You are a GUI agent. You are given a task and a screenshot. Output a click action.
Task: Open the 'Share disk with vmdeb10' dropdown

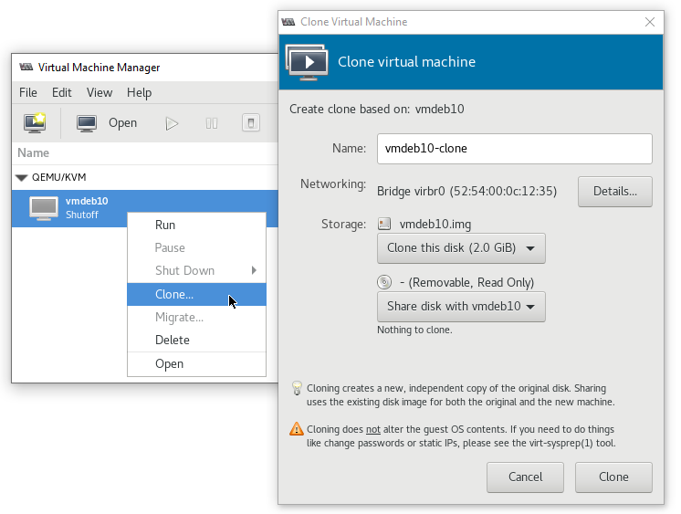461,307
